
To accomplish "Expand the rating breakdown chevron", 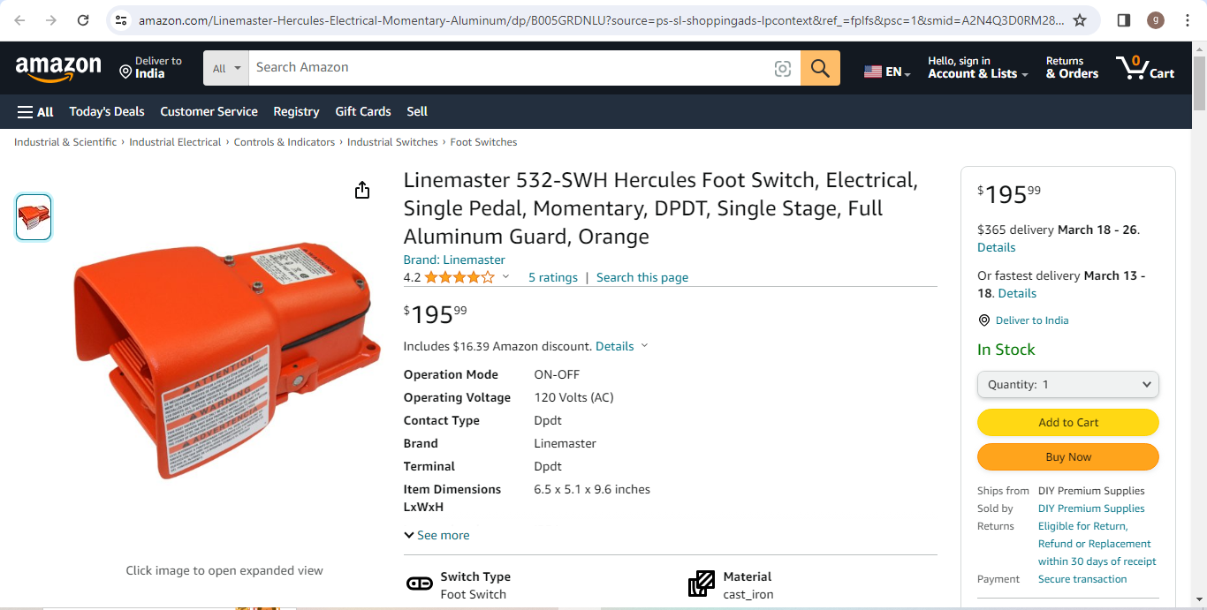I will coord(505,276).
